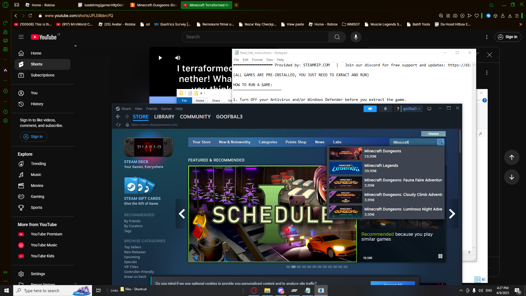Click the Schedule I featured game image

272,214
